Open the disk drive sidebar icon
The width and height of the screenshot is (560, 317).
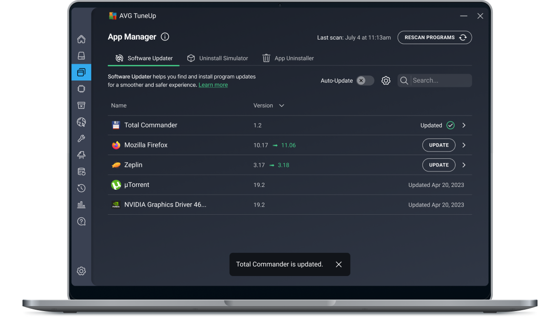point(81,55)
